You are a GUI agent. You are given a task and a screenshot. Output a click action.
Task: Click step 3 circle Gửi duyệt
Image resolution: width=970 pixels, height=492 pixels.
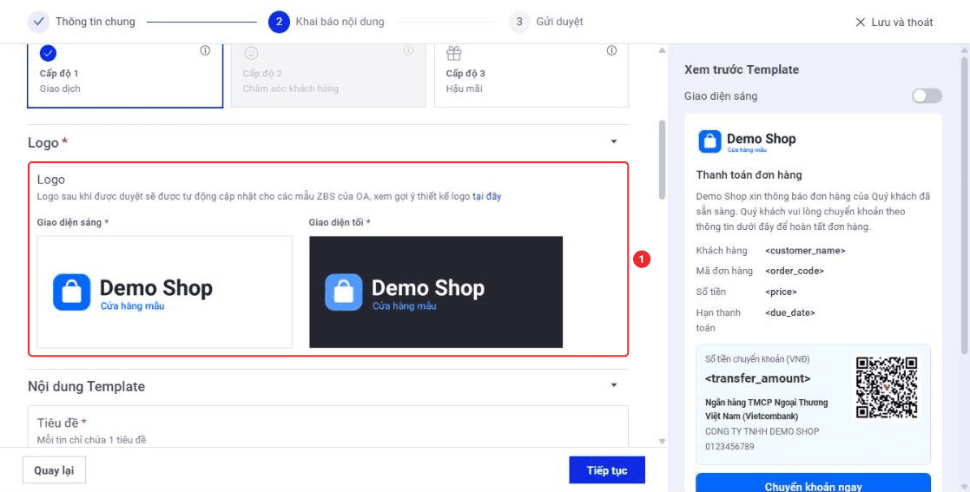coord(519,22)
